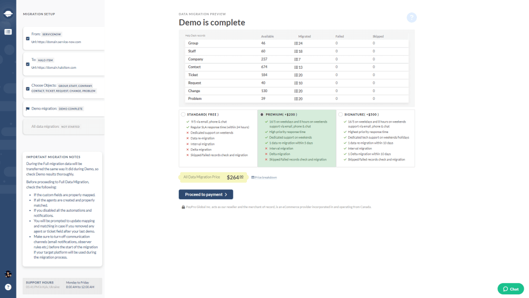Open the To Halo ITSM step
The width and height of the screenshot is (529, 298).
(x=64, y=64)
